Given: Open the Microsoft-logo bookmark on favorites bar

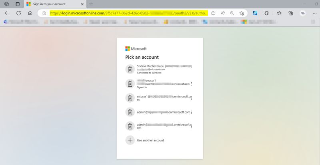Looking at the screenshot, I should click(x=259, y=22).
